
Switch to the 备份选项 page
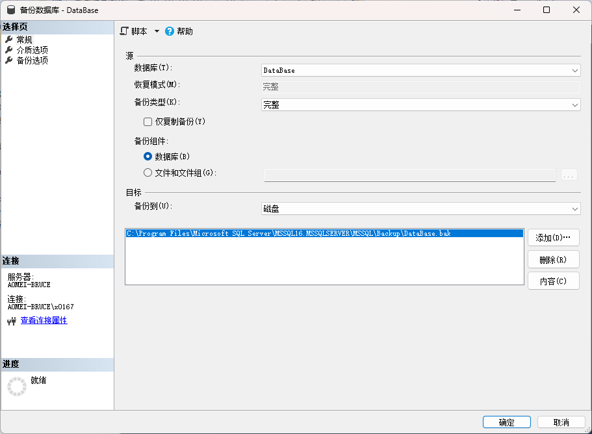[x=32, y=60]
